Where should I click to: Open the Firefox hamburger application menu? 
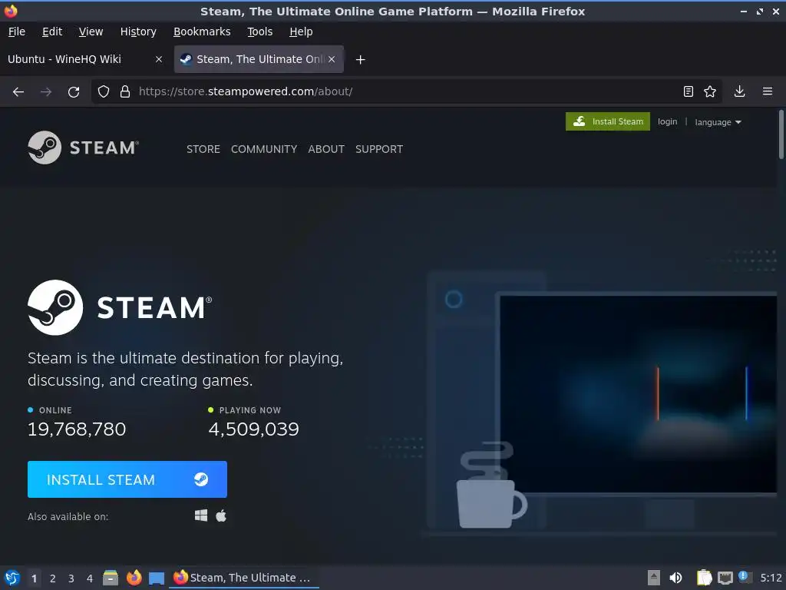tap(768, 91)
